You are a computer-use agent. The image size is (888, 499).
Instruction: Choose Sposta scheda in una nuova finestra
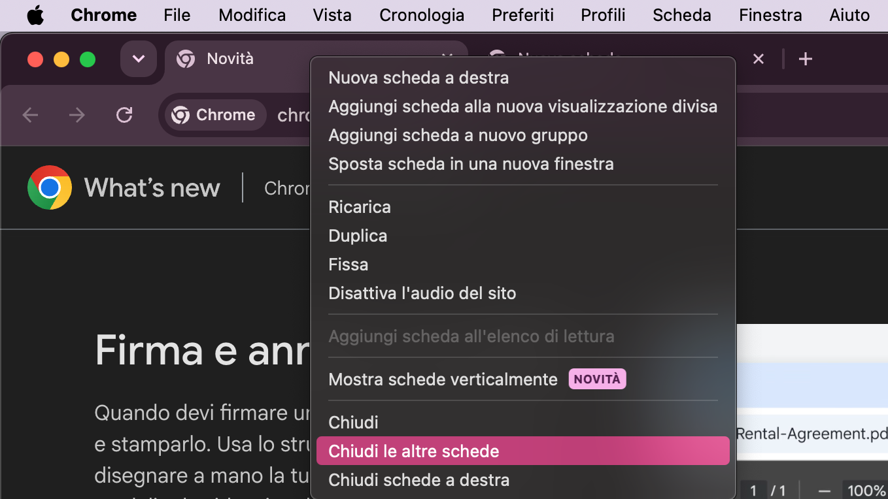click(523, 164)
